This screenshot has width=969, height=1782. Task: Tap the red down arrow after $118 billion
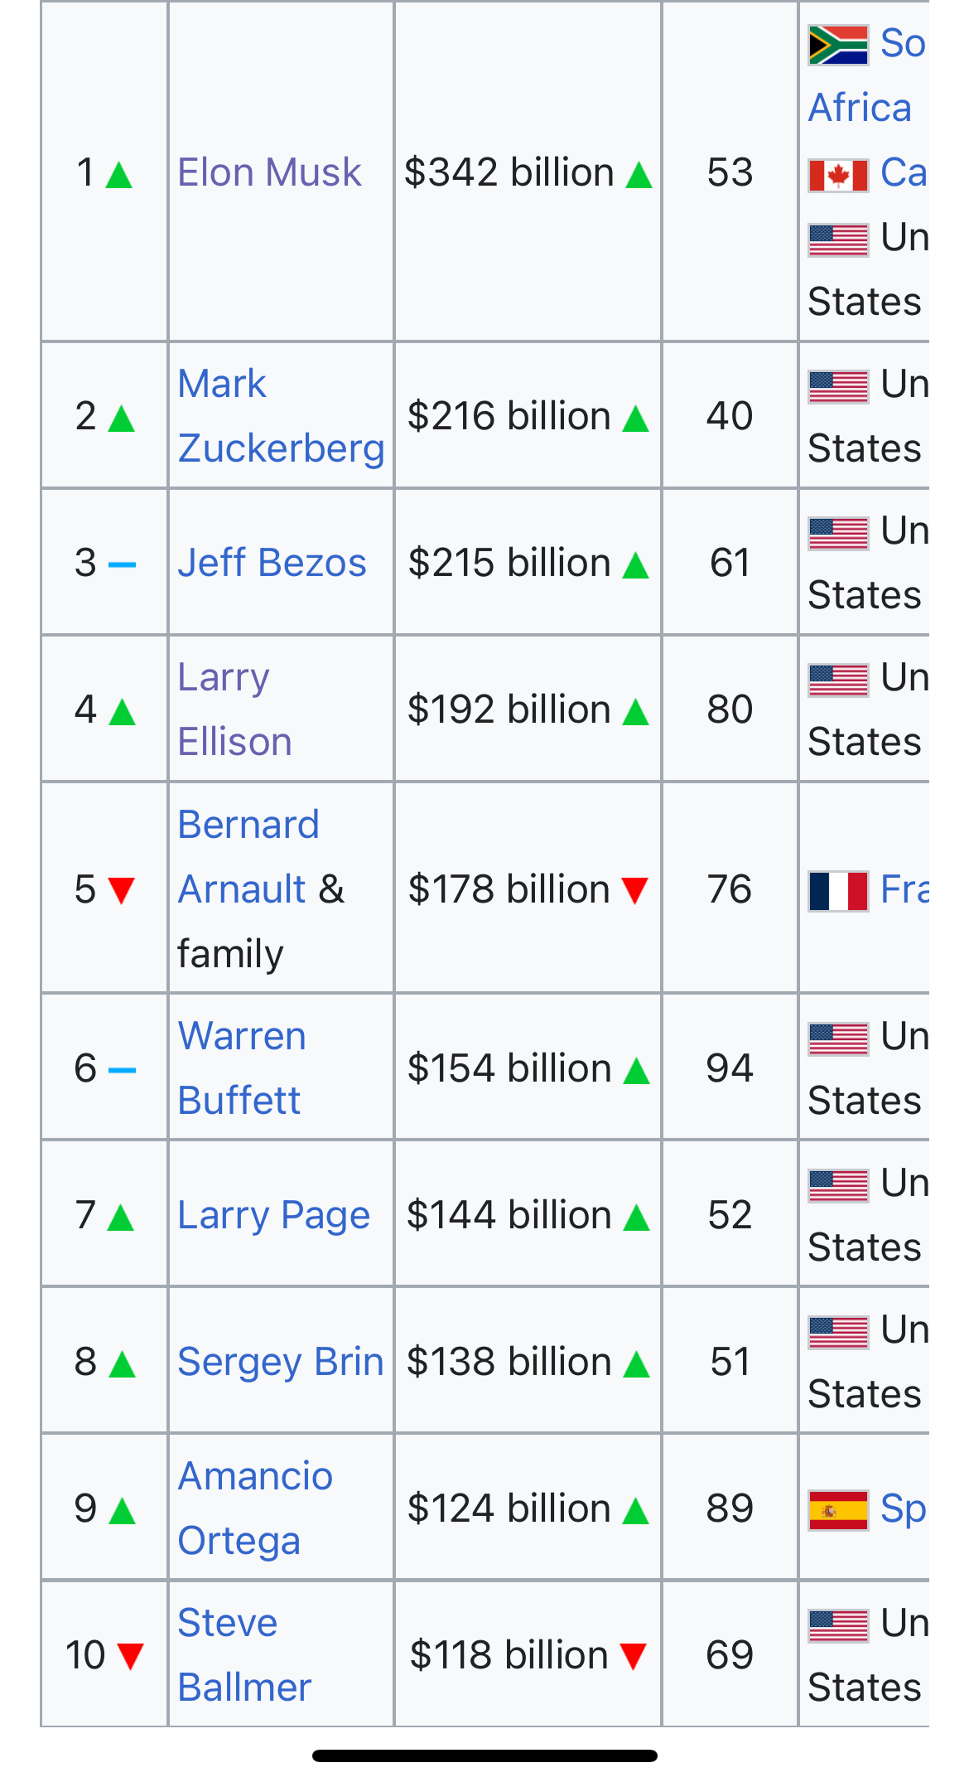633,1656
